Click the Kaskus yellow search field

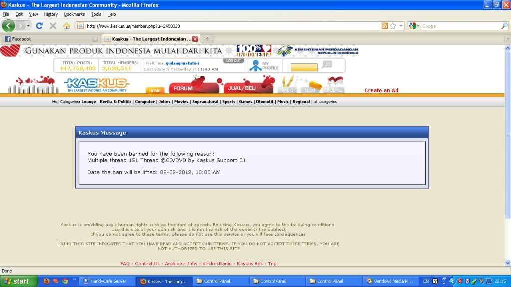tap(304, 67)
